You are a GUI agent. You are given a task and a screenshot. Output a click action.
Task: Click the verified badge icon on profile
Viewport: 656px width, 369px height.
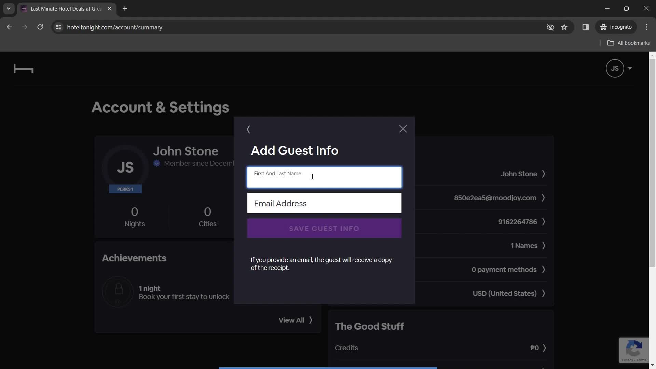(x=157, y=164)
